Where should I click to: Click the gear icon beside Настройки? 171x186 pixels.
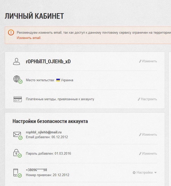pos(134,173)
